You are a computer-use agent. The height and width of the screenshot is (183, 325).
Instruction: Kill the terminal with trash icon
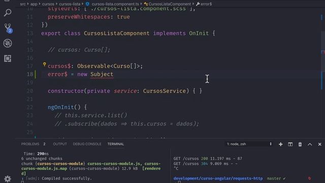(x=300, y=144)
